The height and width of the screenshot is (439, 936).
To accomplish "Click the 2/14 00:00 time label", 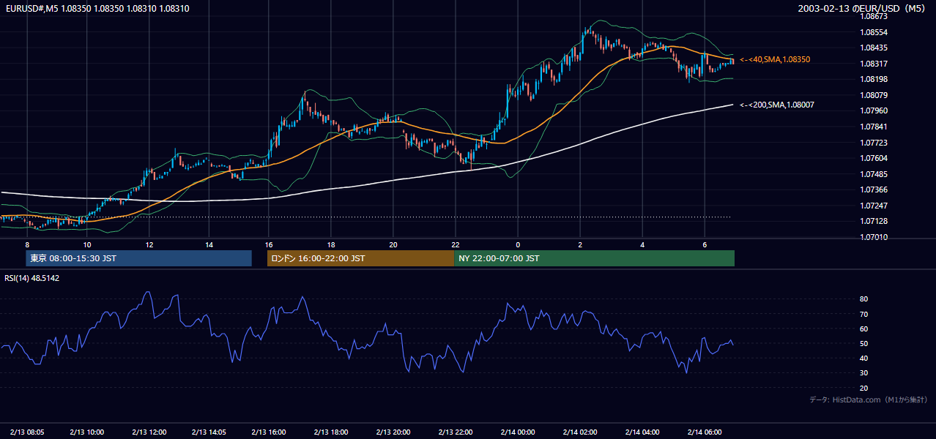I will pos(517,432).
